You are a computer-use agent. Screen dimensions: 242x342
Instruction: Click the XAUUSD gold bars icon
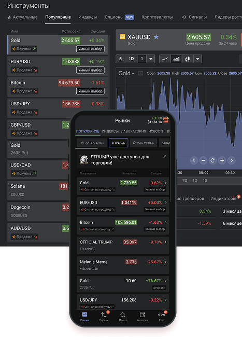(122, 36)
